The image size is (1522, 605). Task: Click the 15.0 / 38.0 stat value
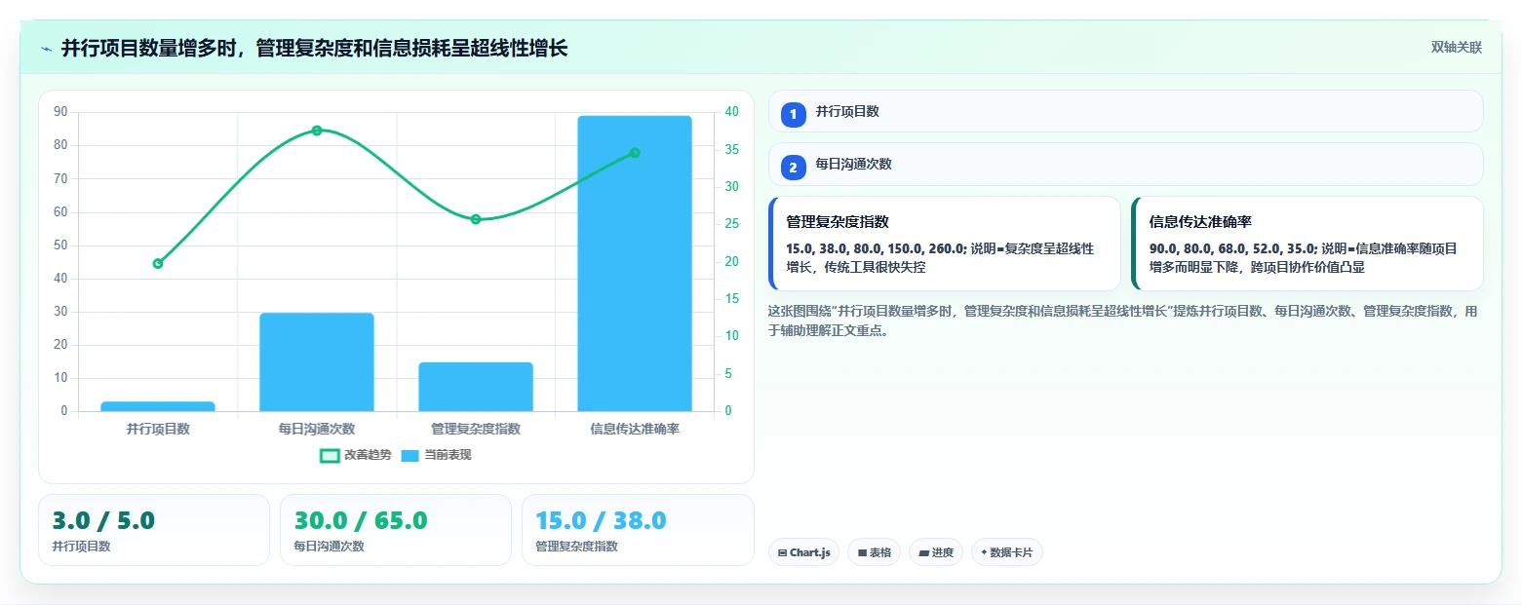click(x=601, y=520)
